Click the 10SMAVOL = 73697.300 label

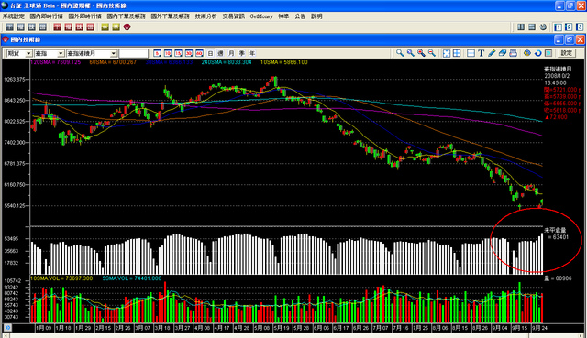tap(61, 278)
